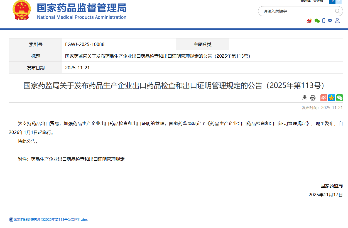Click the envelope mail icon
The height and width of the screenshot is (228, 348).
[330, 21]
